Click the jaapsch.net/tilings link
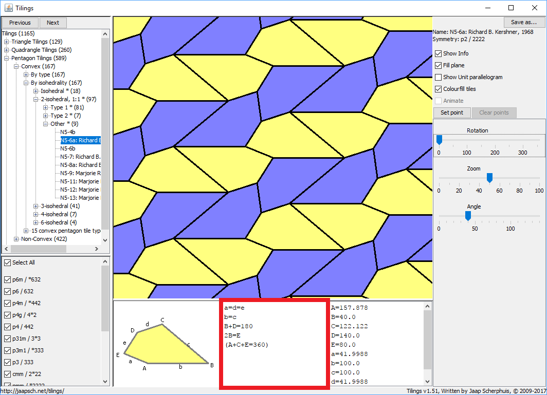This screenshot has height=395, width=547. coord(32,391)
